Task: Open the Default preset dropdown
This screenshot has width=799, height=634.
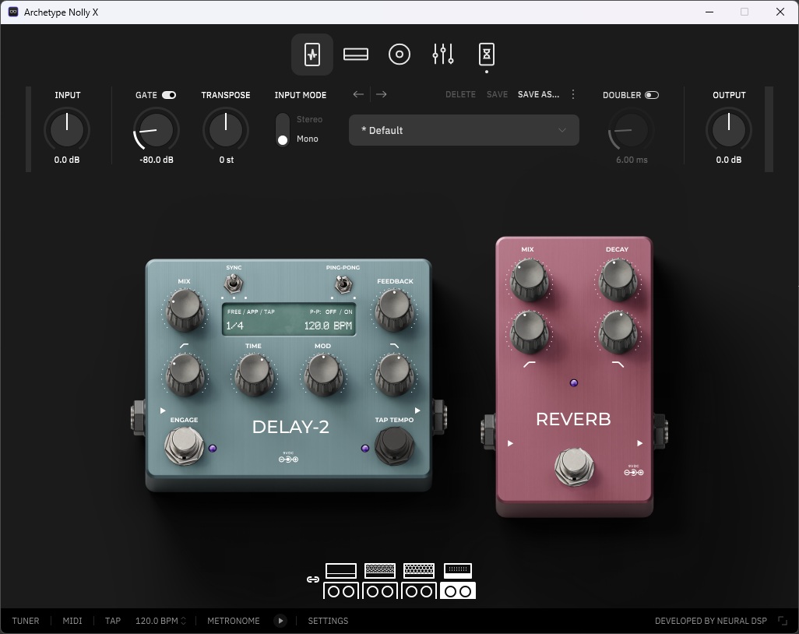Action: click(x=463, y=130)
